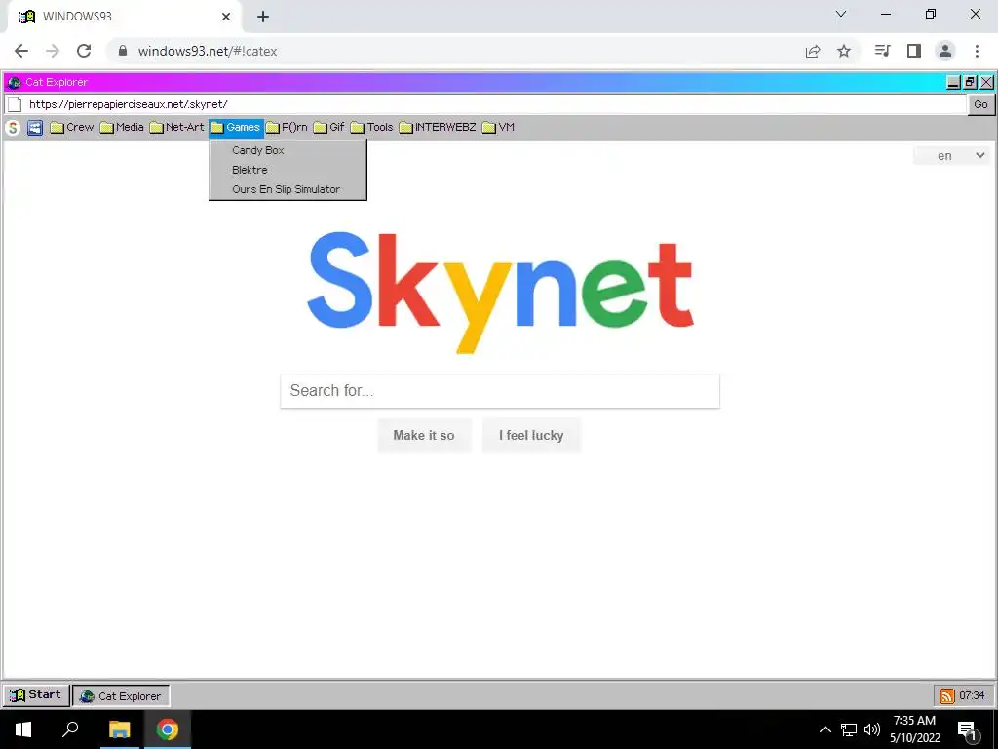Open the Tools bookmarks folder
The width and height of the screenshot is (998, 749).
click(x=371, y=128)
